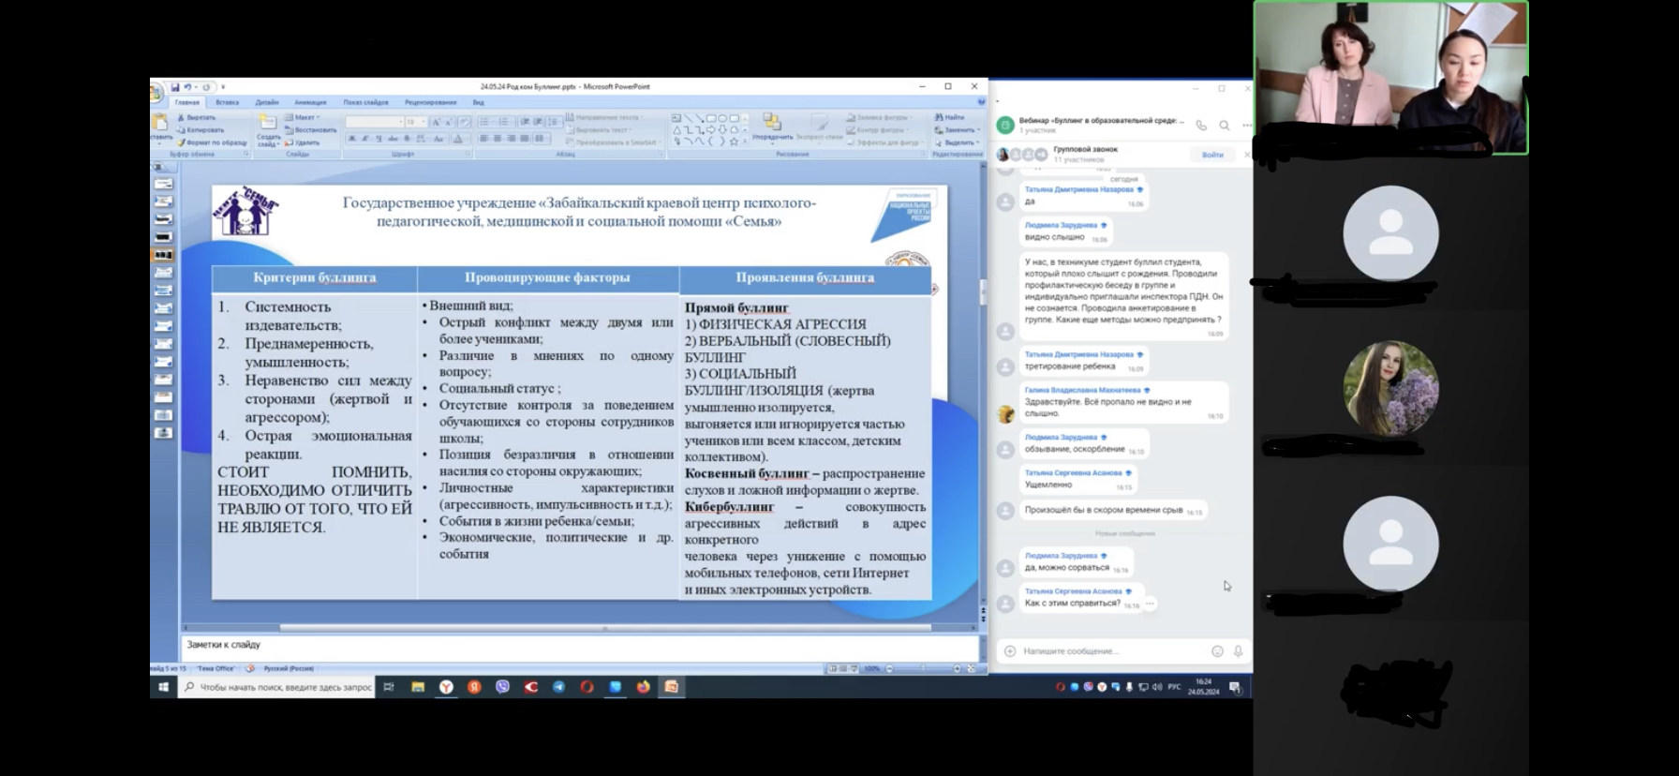
Task: Click the Войти button for group call
Action: [1212, 155]
